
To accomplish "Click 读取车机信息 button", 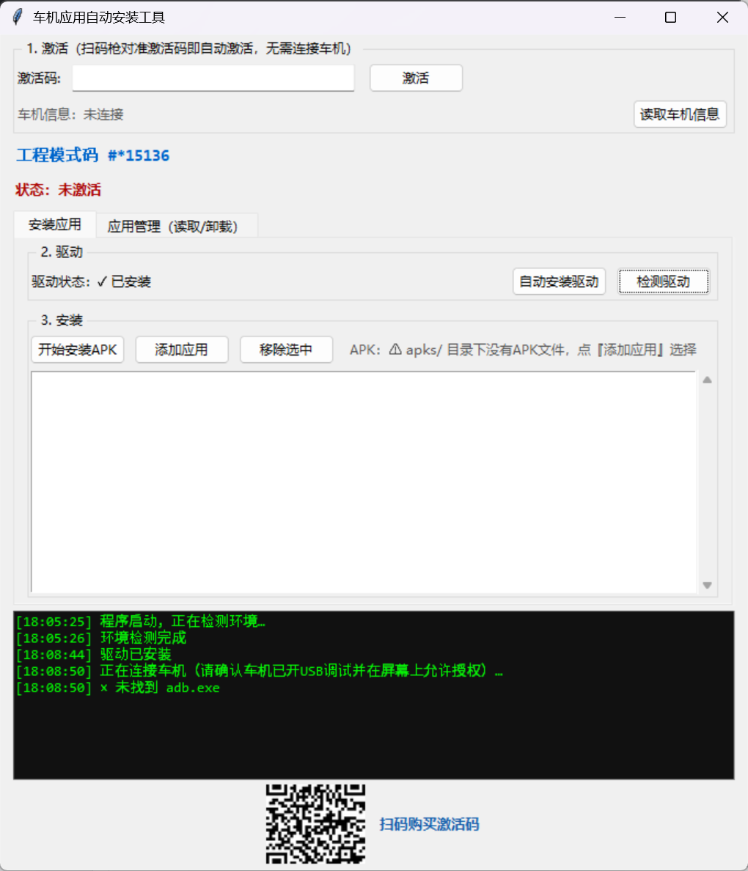I will click(x=680, y=114).
